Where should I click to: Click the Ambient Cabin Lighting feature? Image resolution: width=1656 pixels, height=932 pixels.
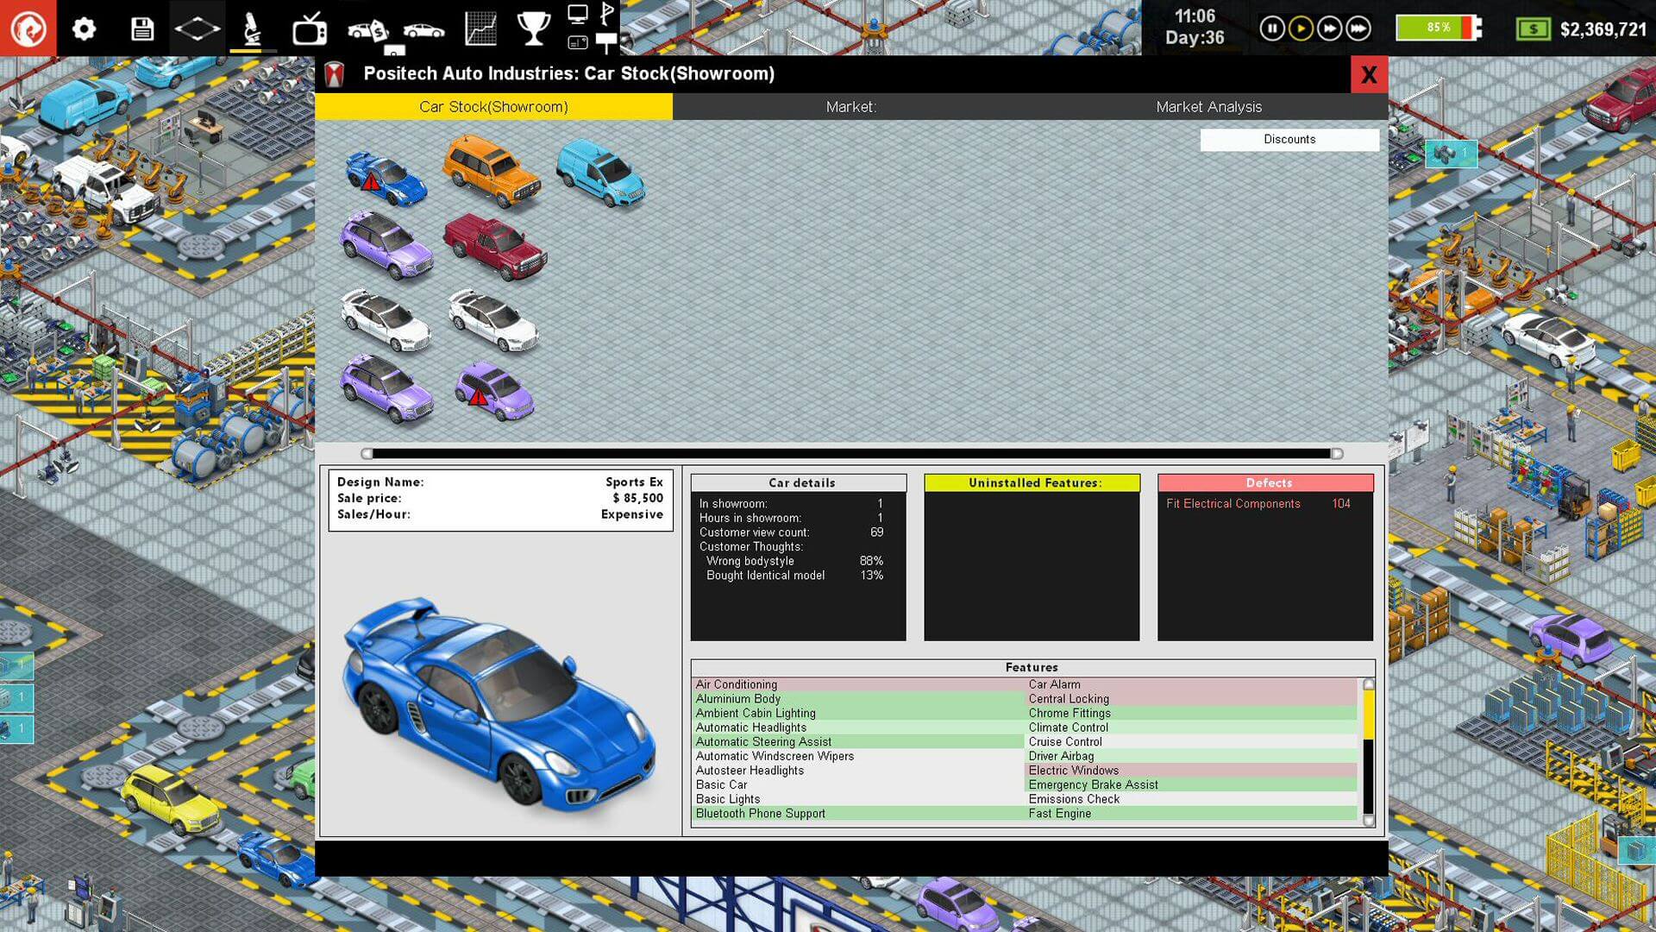tap(858, 713)
